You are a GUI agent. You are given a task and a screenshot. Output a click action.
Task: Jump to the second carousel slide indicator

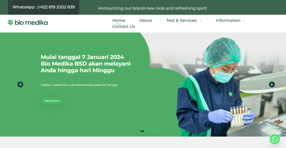point(147,131)
